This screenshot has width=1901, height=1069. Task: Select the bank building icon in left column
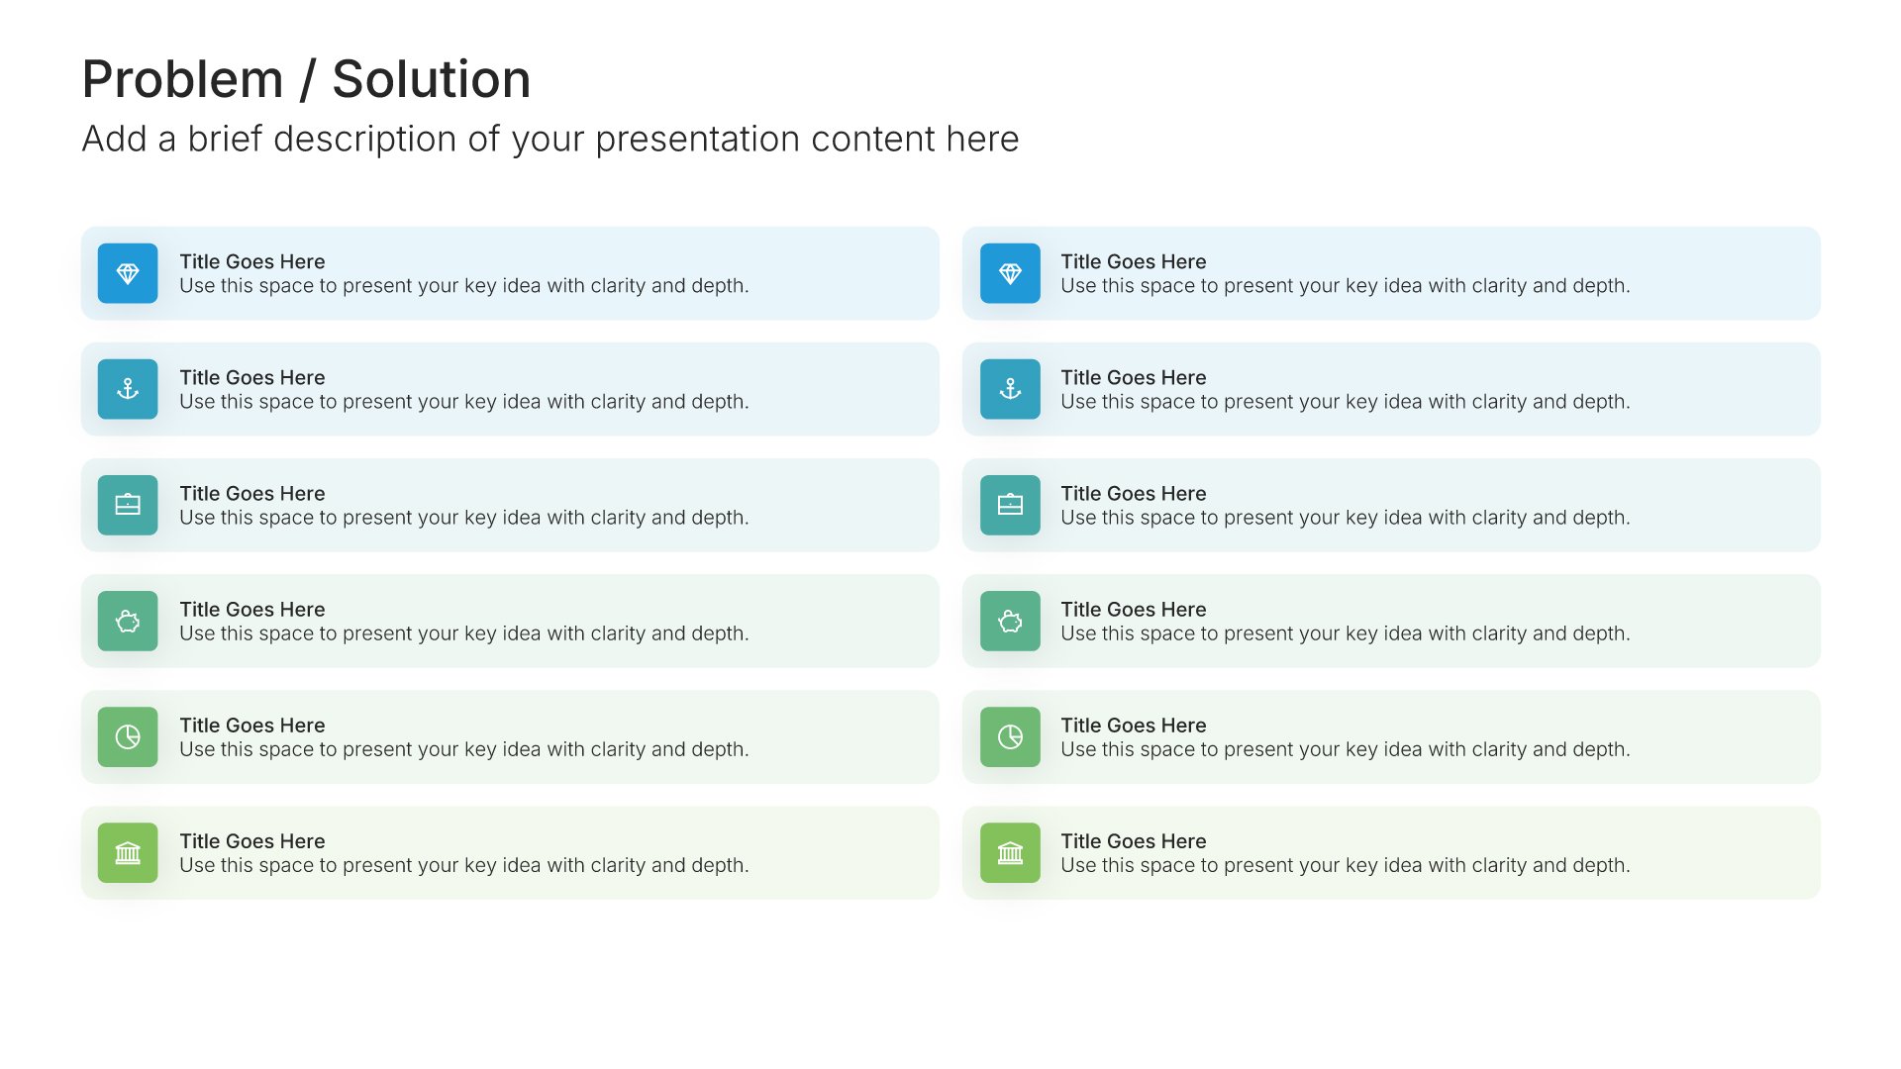(x=128, y=852)
